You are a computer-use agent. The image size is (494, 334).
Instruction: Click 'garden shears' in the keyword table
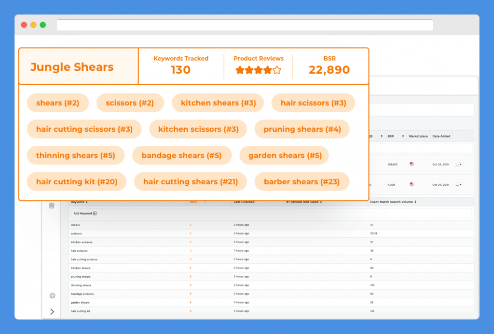(80, 303)
